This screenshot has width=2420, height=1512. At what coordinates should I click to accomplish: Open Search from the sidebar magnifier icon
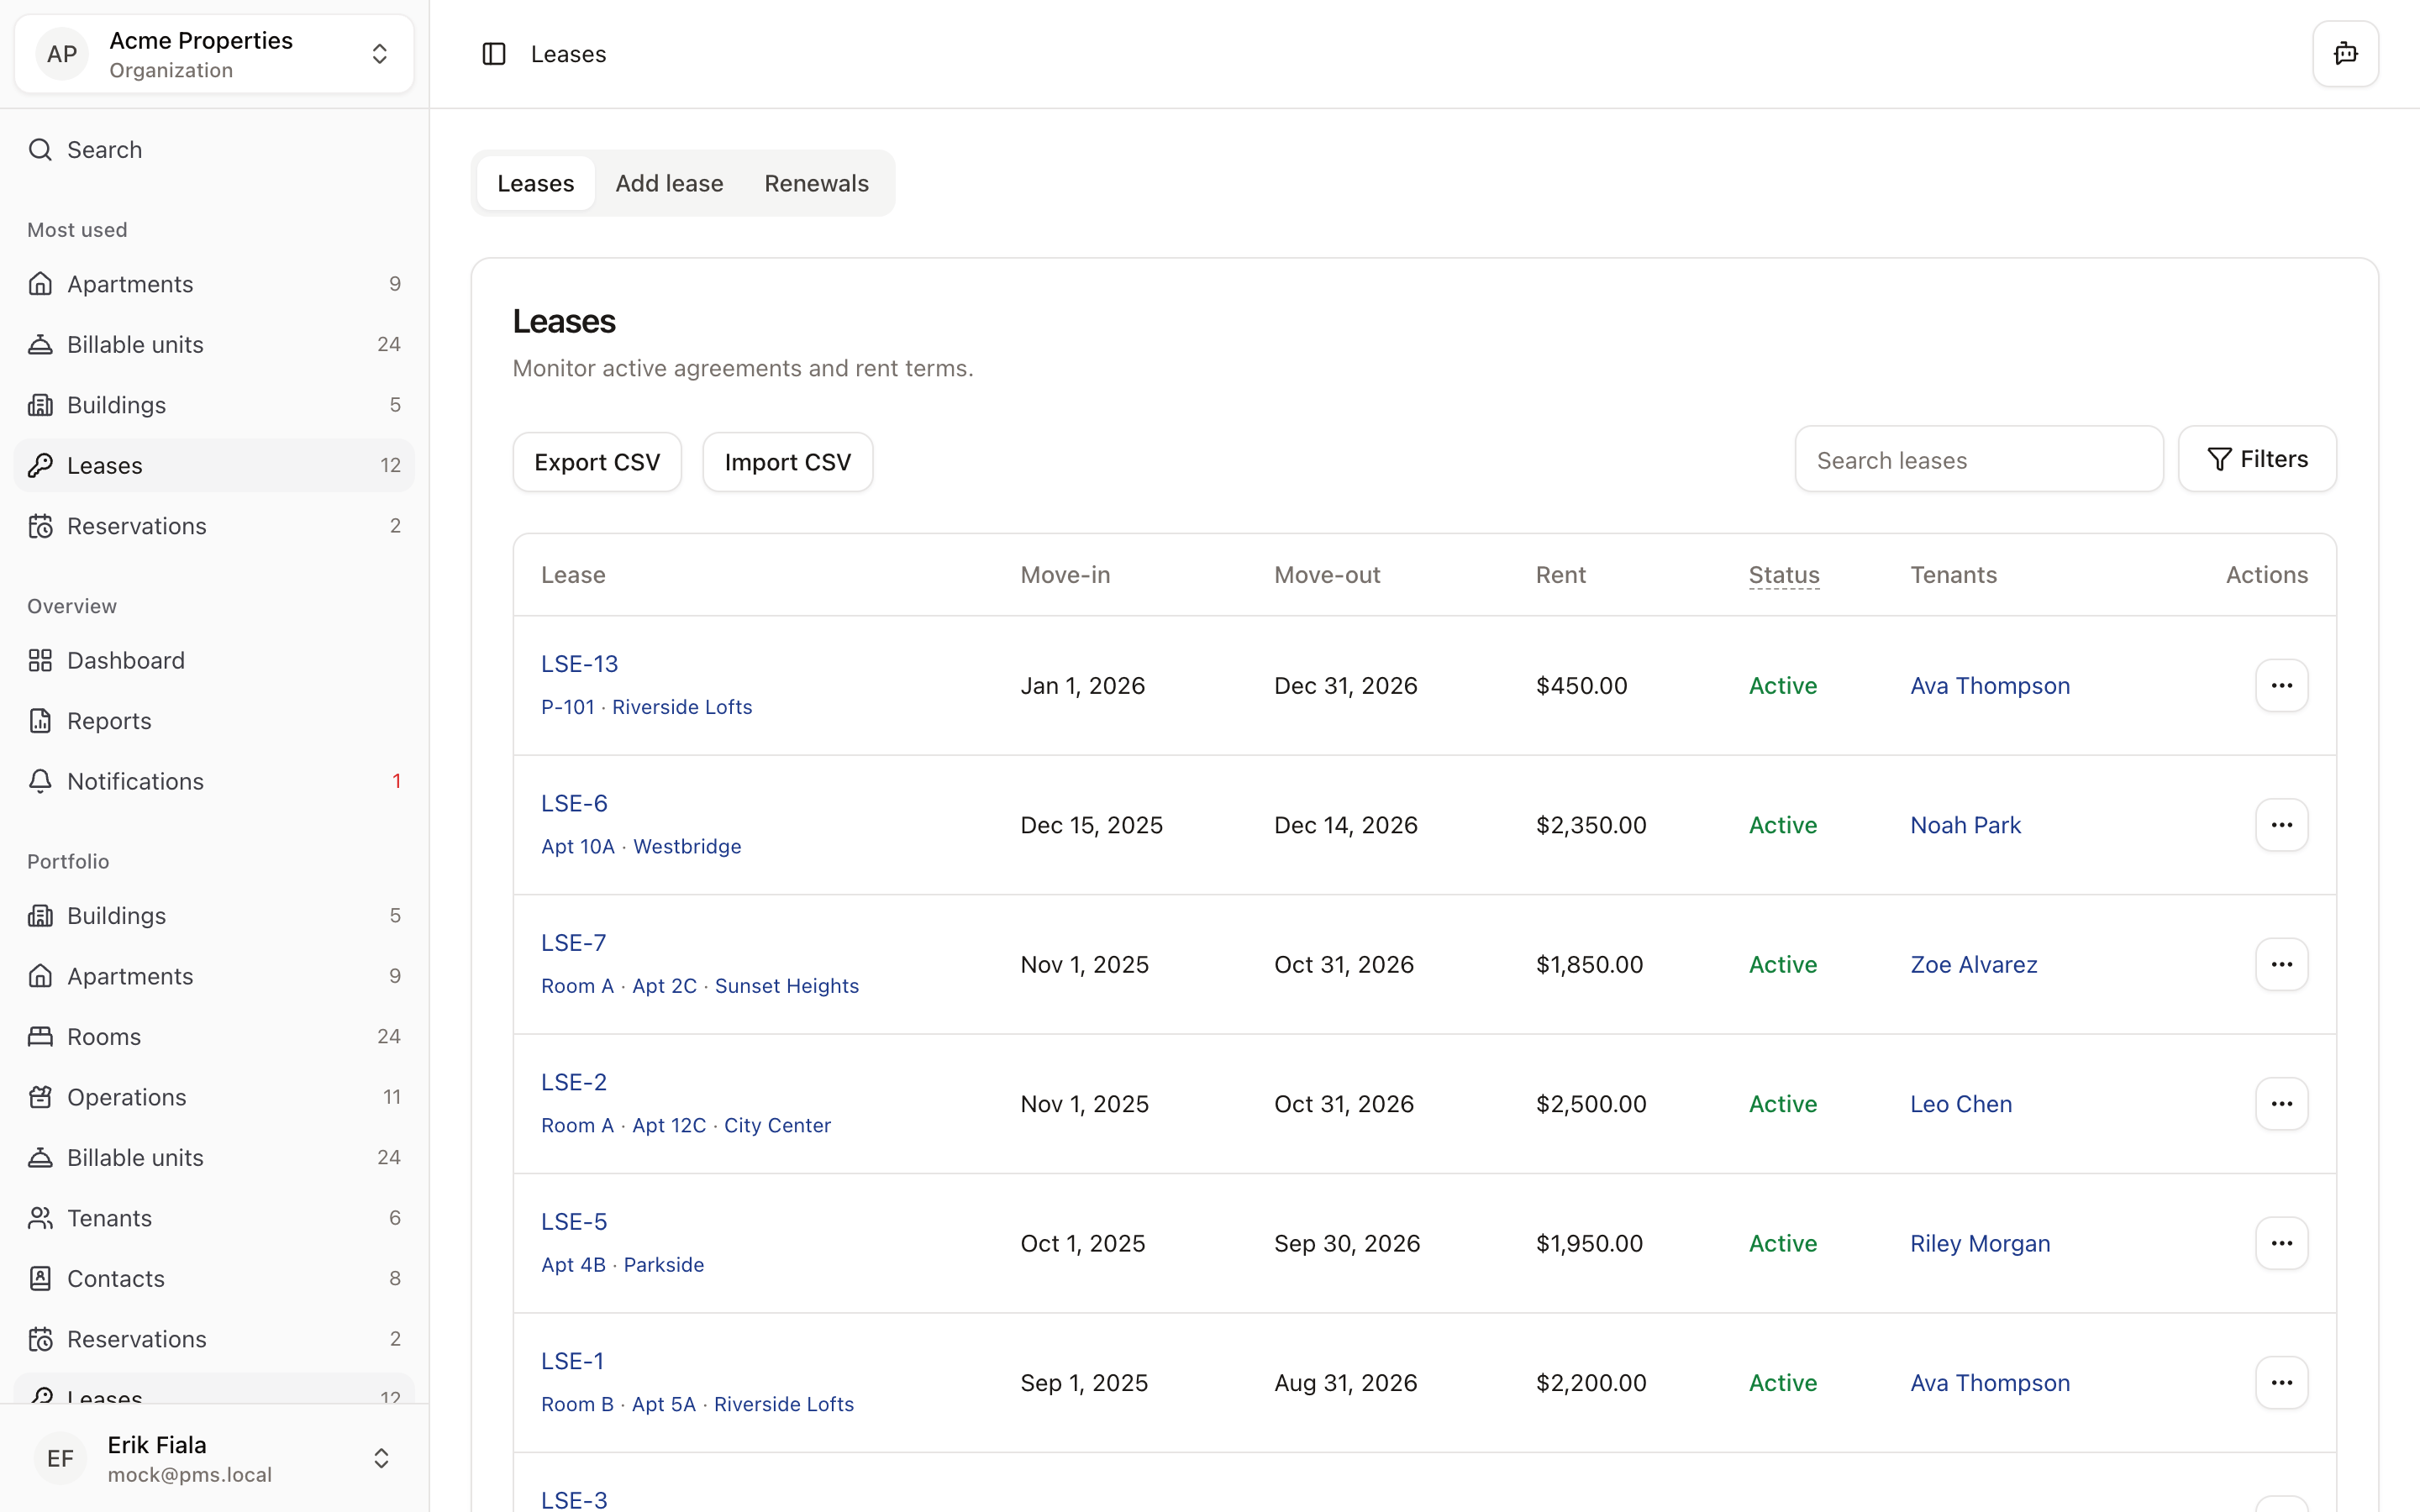click(40, 149)
